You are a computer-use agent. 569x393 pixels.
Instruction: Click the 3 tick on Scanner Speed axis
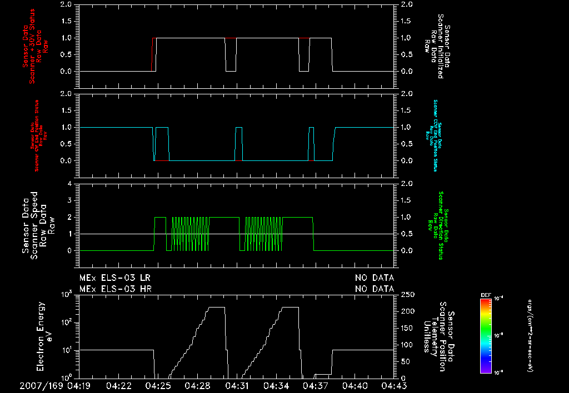(x=69, y=200)
